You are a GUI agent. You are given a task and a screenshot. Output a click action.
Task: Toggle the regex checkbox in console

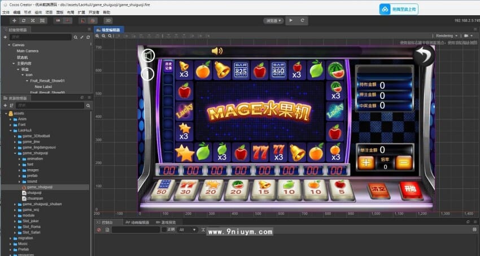(x=164, y=229)
